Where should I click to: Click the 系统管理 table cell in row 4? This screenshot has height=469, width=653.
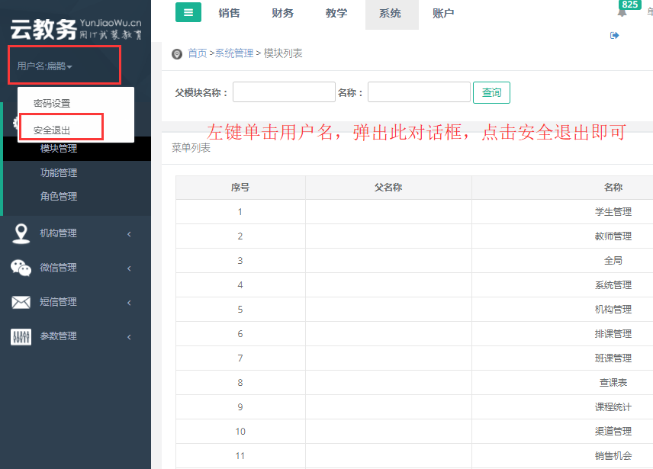pyautogui.click(x=613, y=285)
